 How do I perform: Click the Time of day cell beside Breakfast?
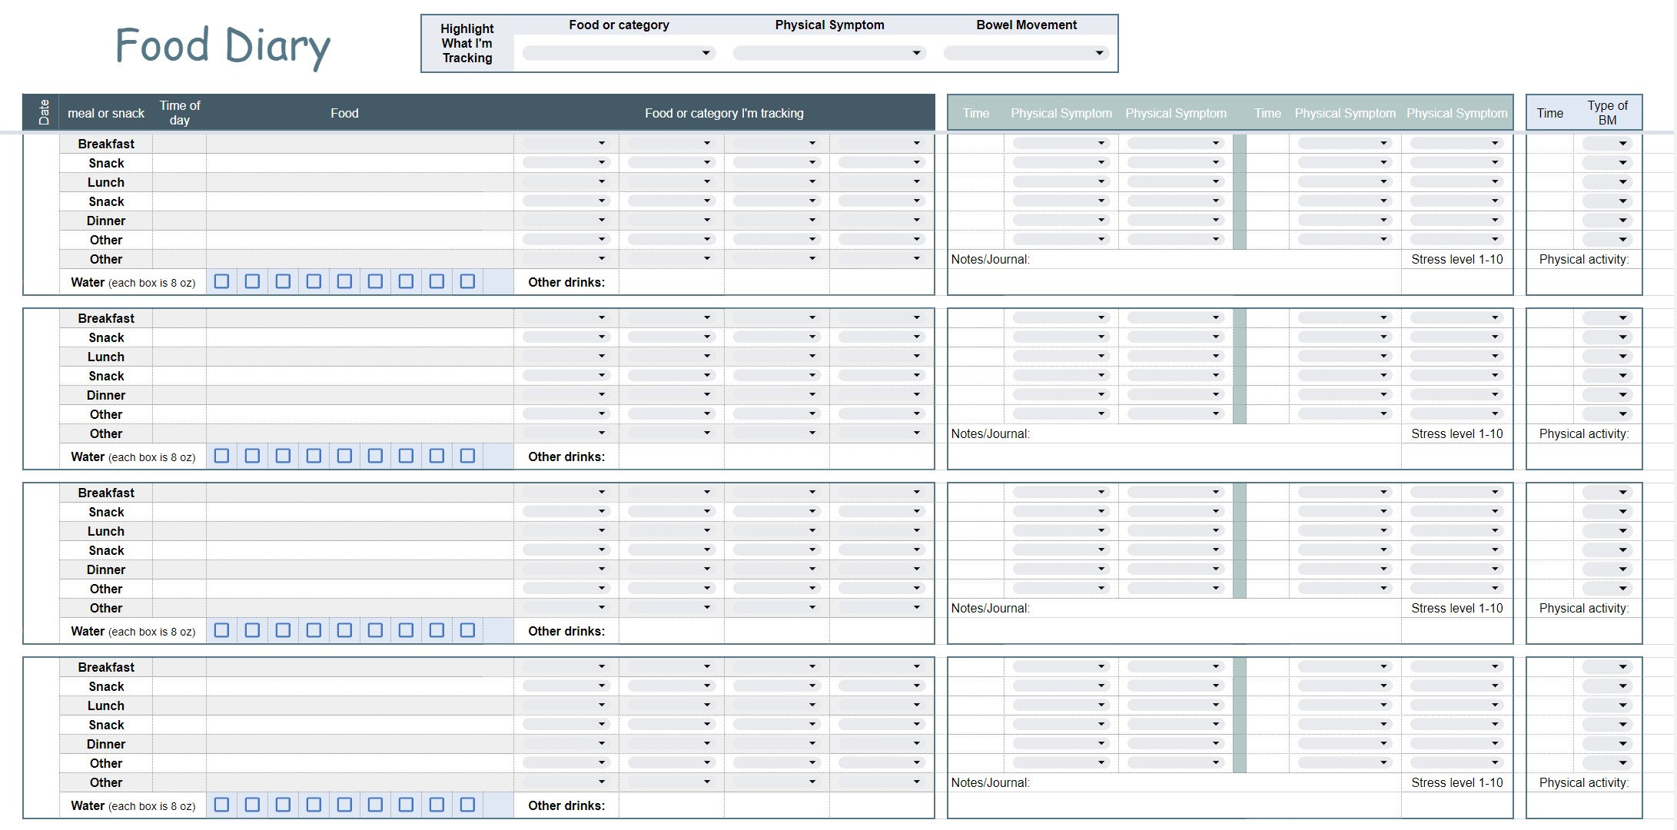click(181, 144)
